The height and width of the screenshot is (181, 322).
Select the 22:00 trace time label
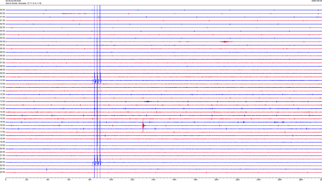point(3,162)
